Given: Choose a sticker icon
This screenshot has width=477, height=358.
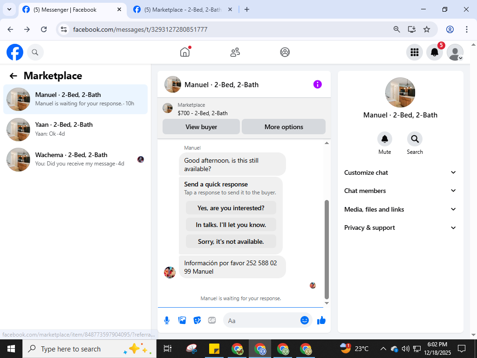Looking at the screenshot, I should [197, 320].
